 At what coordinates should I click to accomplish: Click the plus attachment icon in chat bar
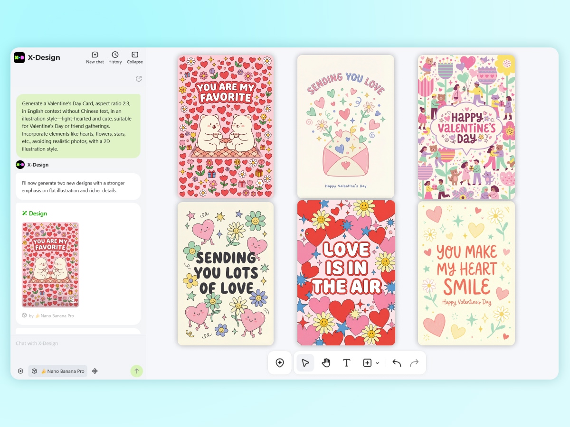(20, 371)
